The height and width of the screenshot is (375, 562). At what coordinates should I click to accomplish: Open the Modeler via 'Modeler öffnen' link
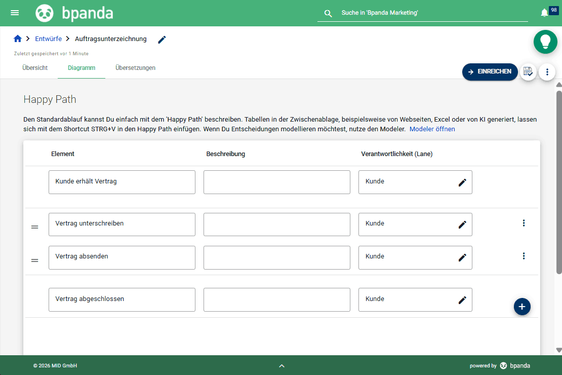pyautogui.click(x=432, y=129)
